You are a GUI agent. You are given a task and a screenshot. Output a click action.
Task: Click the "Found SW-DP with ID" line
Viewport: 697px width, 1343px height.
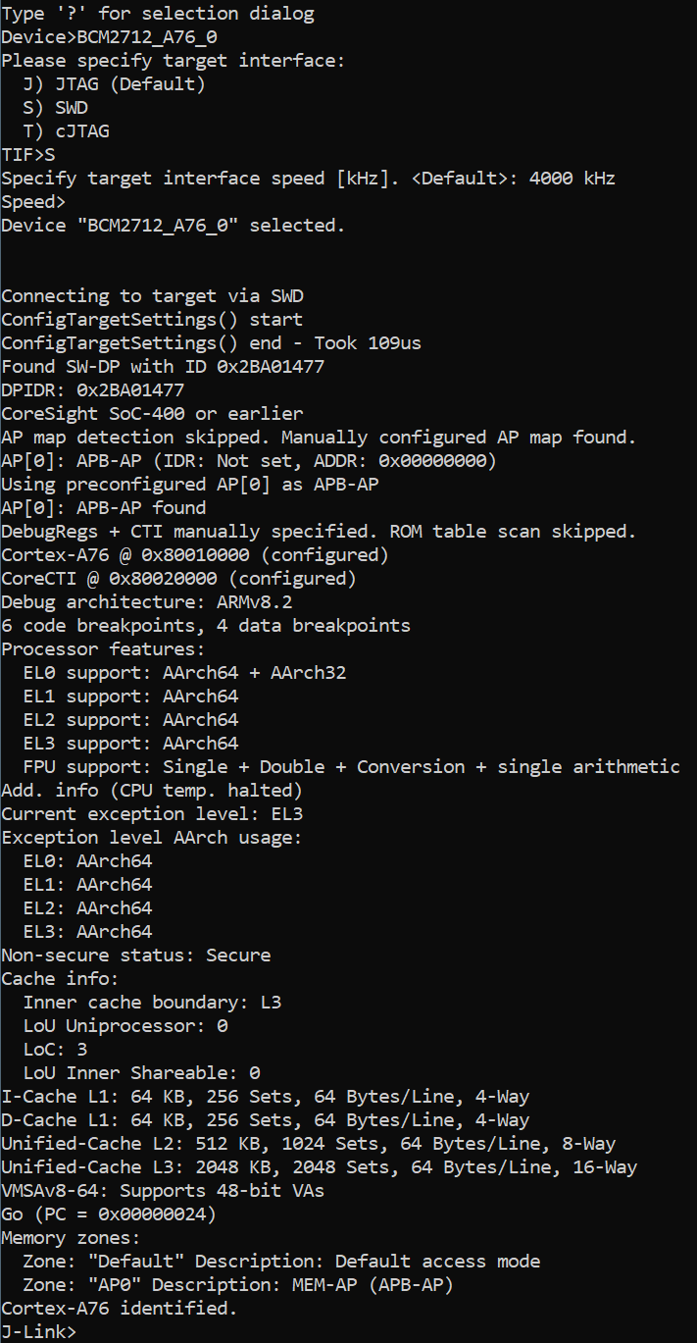pyautogui.click(x=163, y=367)
